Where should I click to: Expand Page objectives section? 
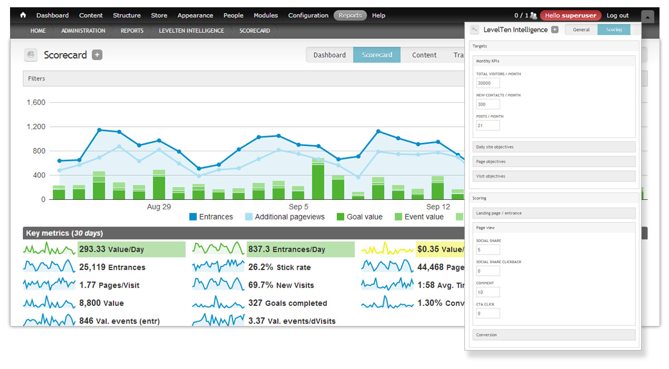(x=554, y=161)
